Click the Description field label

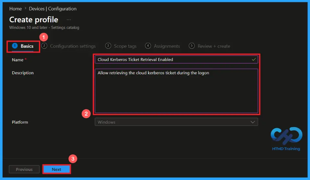23,73
